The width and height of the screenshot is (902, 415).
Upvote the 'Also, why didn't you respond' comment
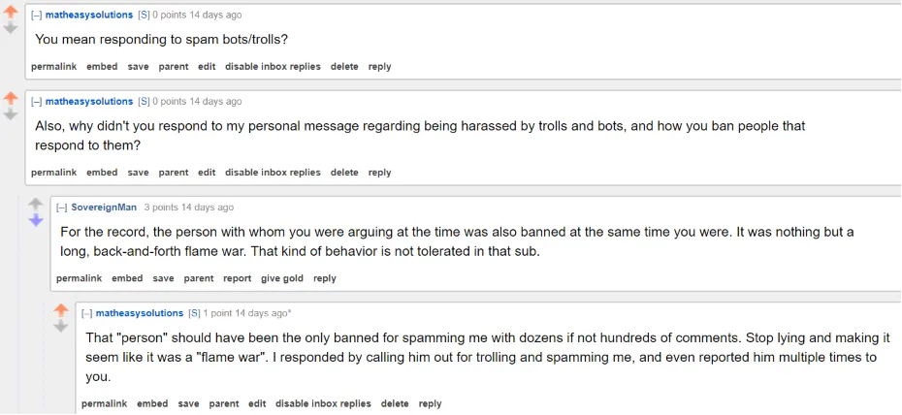pos(11,98)
